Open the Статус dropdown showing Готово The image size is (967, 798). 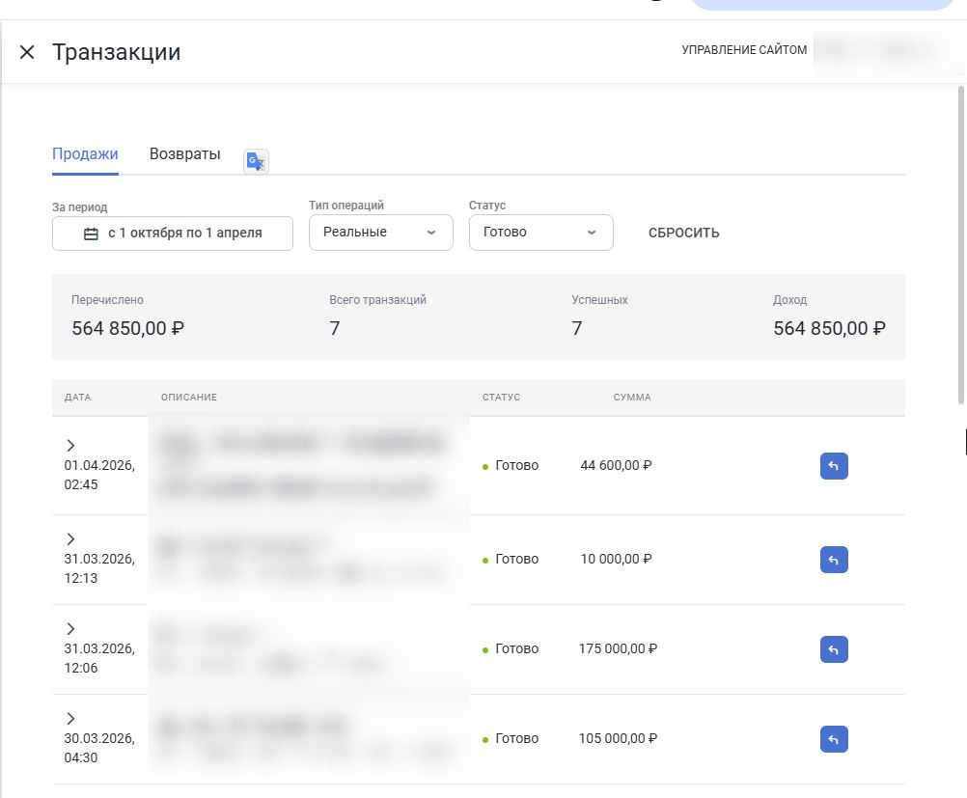540,233
